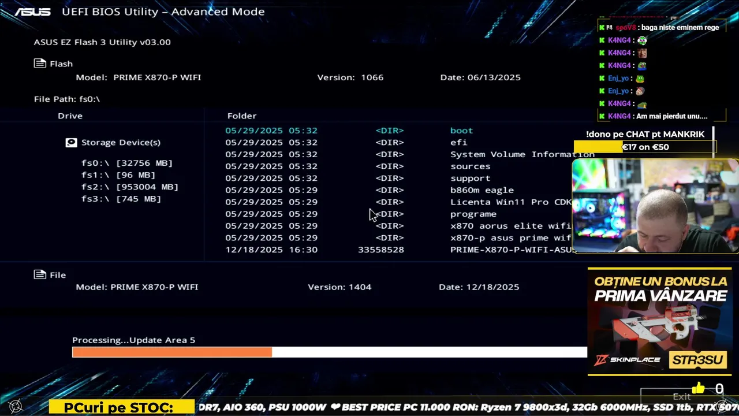Viewport: 739px width, 416px height.
Task: Click the File Date: 12/18/2025 text
Action: tap(479, 287)
